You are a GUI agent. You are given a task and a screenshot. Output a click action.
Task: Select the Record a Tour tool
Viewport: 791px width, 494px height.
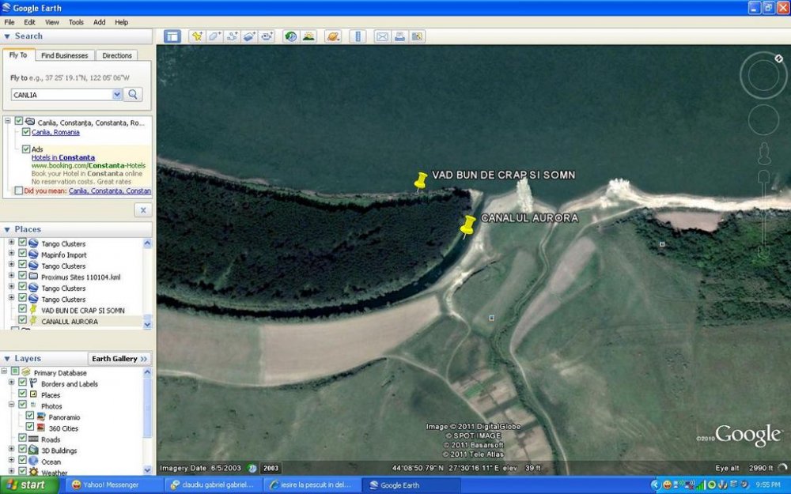[x=267, y=36]
